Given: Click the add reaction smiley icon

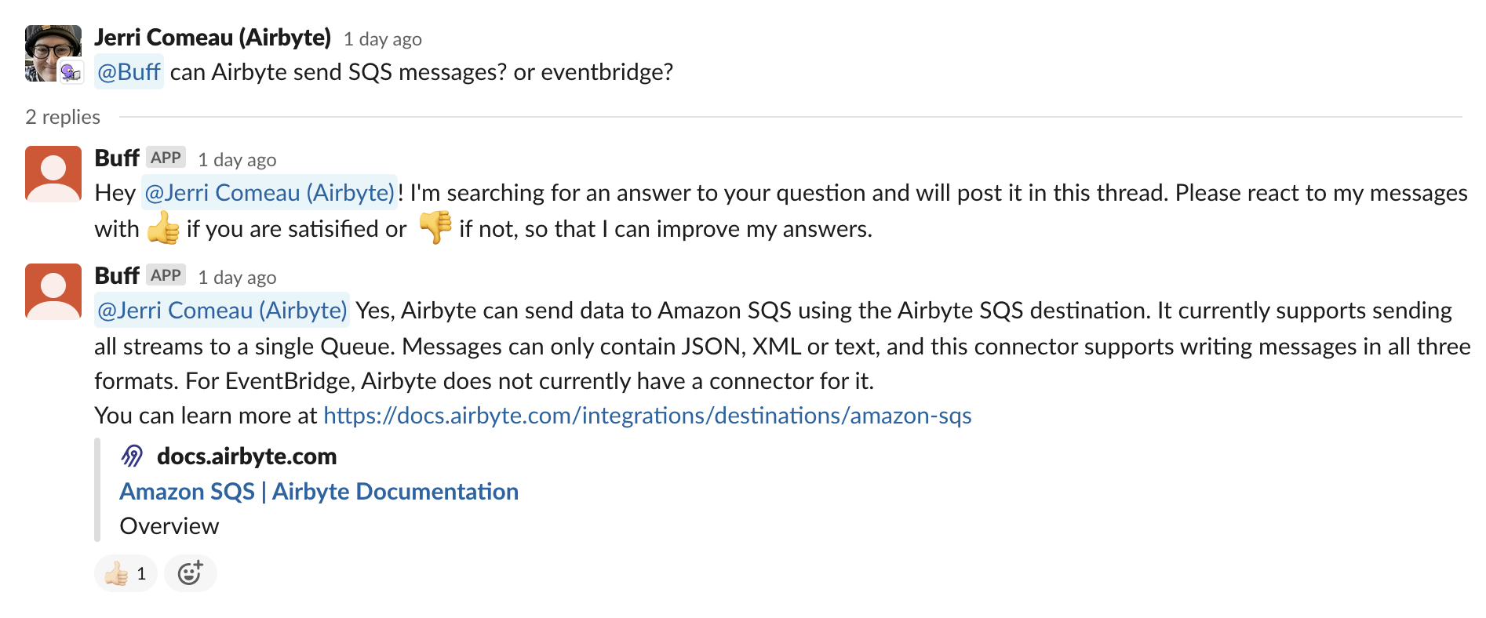Looking at the screenshot, I should coord(190,573).
